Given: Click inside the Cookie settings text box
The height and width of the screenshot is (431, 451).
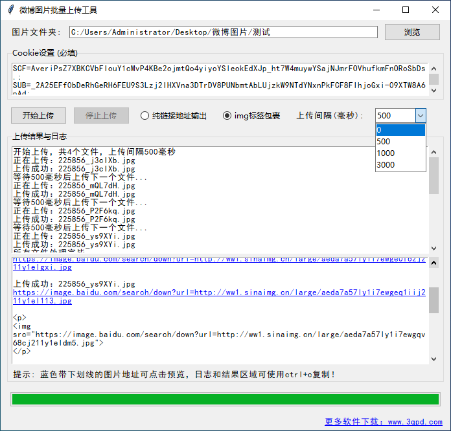Looking at the screenshot, I should pyautogui.click(x=220, y=79).
